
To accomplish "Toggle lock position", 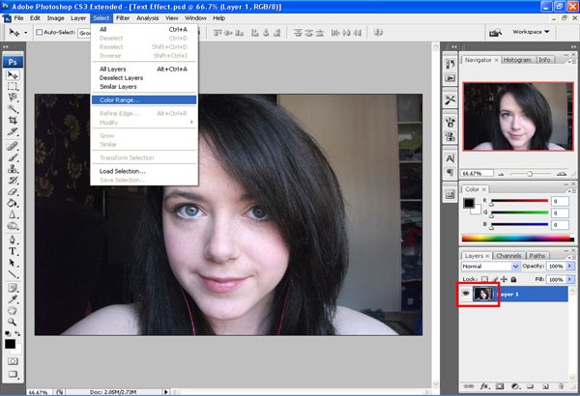I will coord(504,279).
